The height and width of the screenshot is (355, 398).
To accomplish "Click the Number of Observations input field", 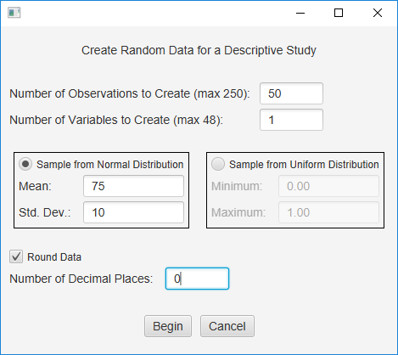I will [291, 93].
